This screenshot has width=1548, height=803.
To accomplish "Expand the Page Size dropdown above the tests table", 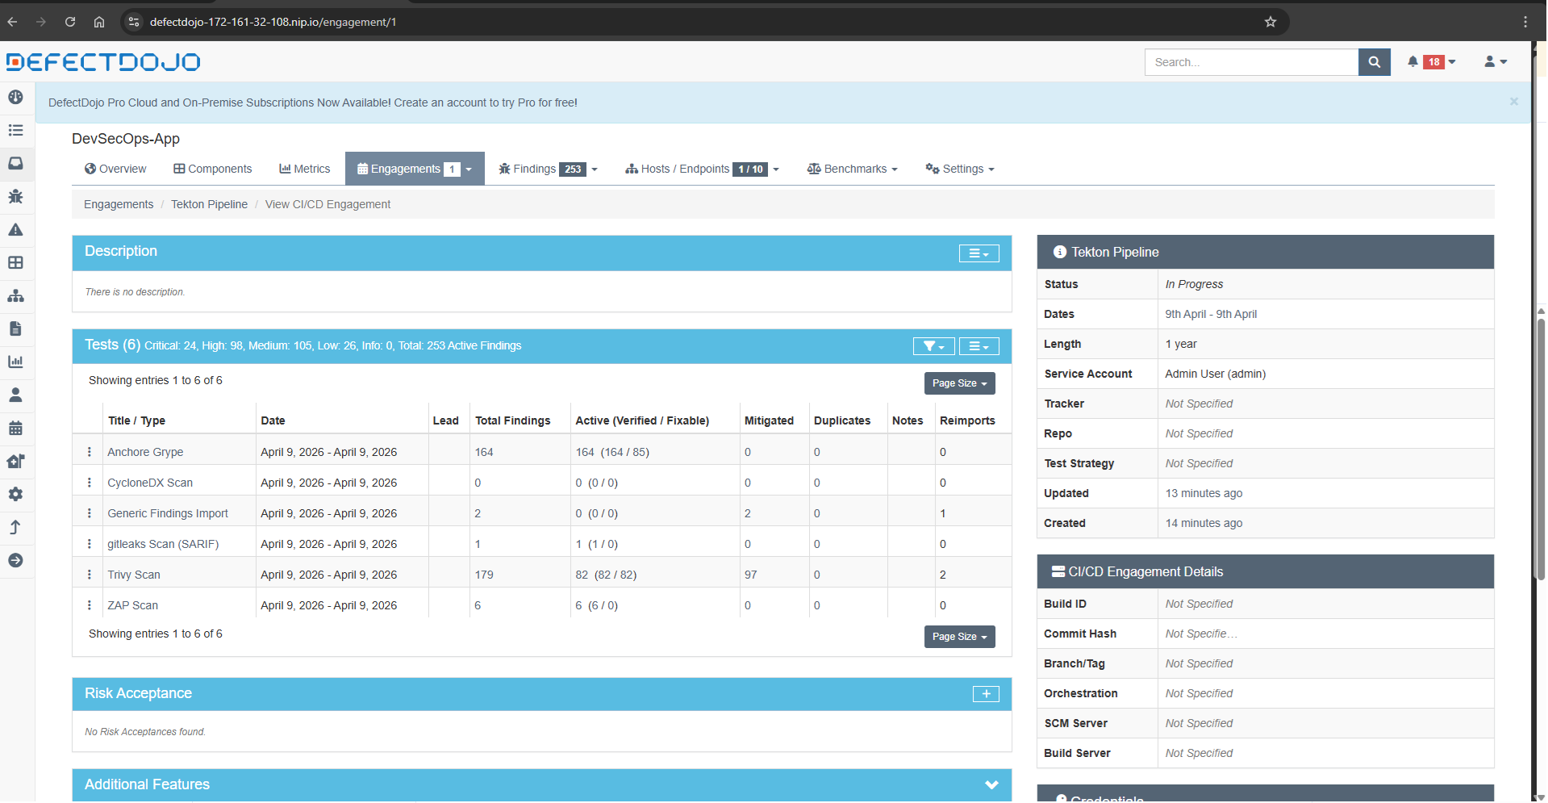I will pyautogui.click(x=959, y=383).
